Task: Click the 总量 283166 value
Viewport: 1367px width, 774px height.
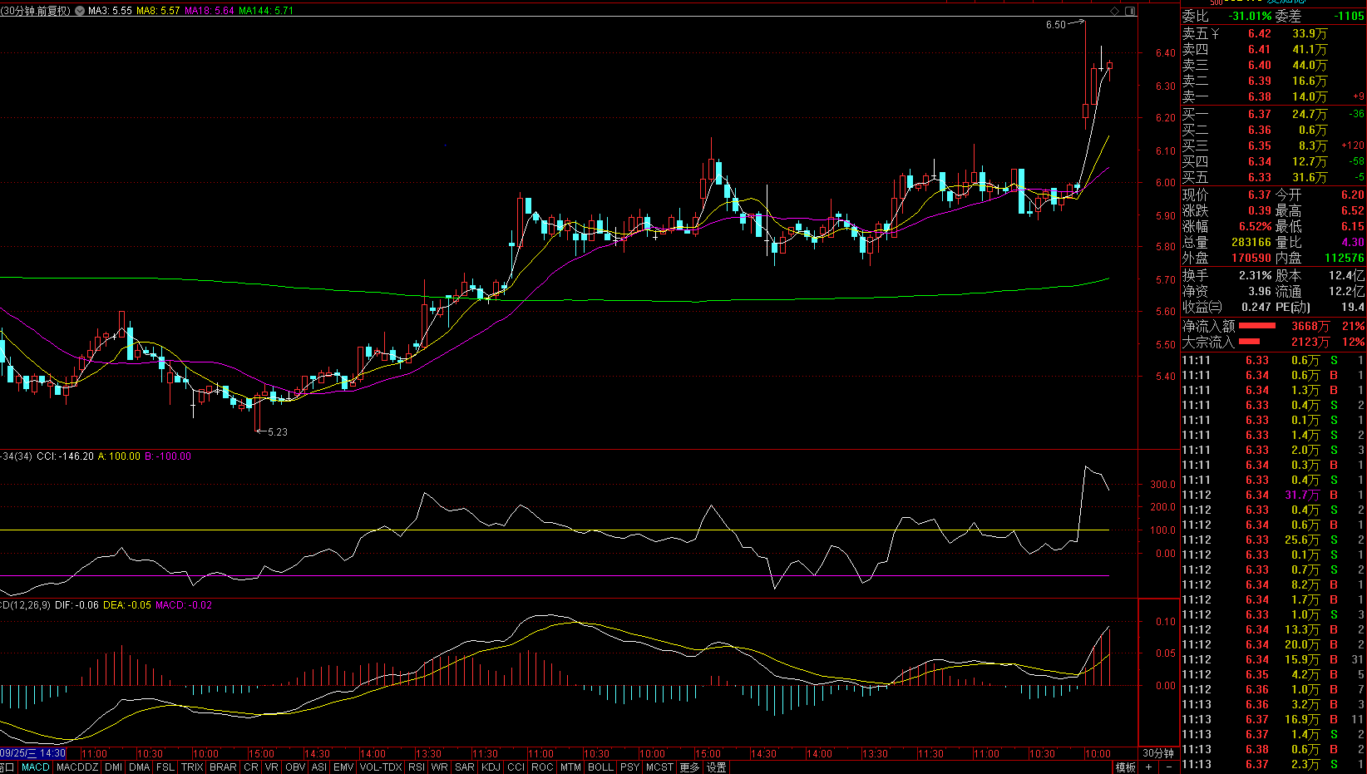Action: point(1251,242)
